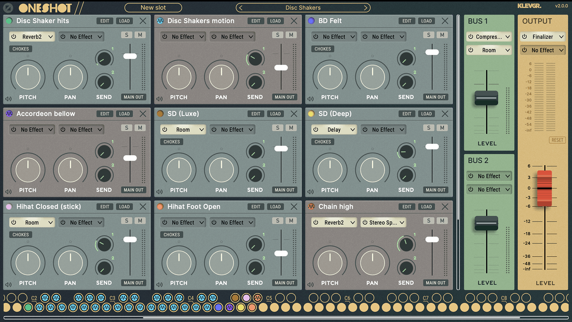Click the speaker icon on the SD (Luxe) slot
572x322 pixels.
159,191
